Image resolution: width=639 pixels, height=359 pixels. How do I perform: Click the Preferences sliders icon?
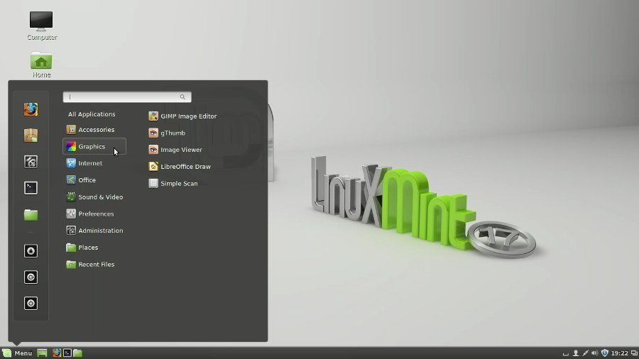[x=71, y=214]
